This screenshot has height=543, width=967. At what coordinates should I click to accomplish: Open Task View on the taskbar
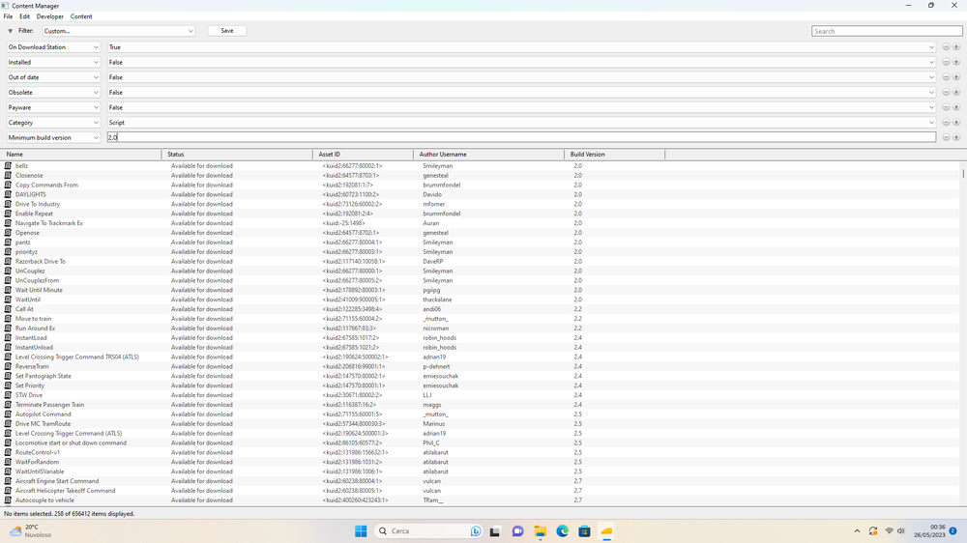pos(494,531)
